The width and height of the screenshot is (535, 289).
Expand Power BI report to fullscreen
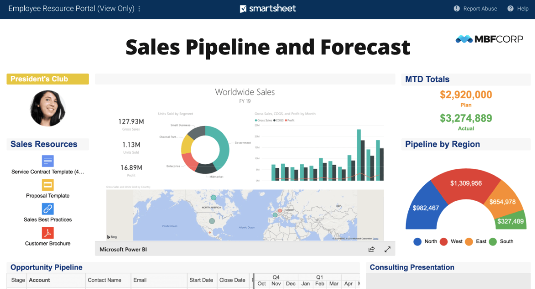click(x=387, y=249)
